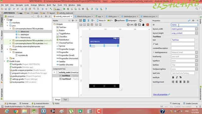
Task: Click the Cut scissors icon
Action: (22, 9)
